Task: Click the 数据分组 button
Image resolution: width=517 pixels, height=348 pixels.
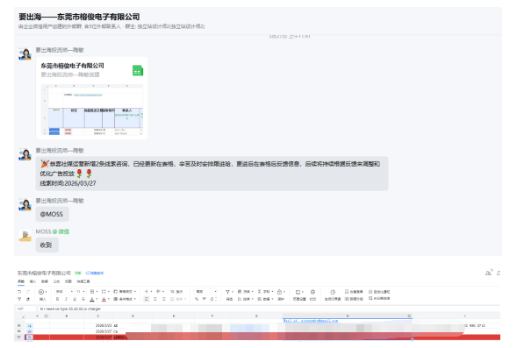Action: click(354, 299)
